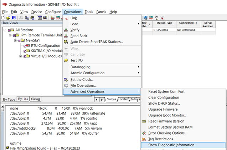Open the Edit menu

(x=14, y=12)
